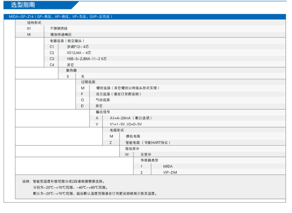Click XS12J4A - 4芯 entry
292x213 pixels.
coord(79,53)
